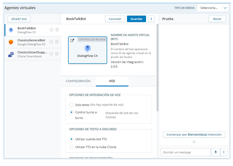Image resolution: width=233 pixels, height=166 pixels.
Task: Click the CONTROLLED RELEASE label on card
Action: tap(92, 40)
